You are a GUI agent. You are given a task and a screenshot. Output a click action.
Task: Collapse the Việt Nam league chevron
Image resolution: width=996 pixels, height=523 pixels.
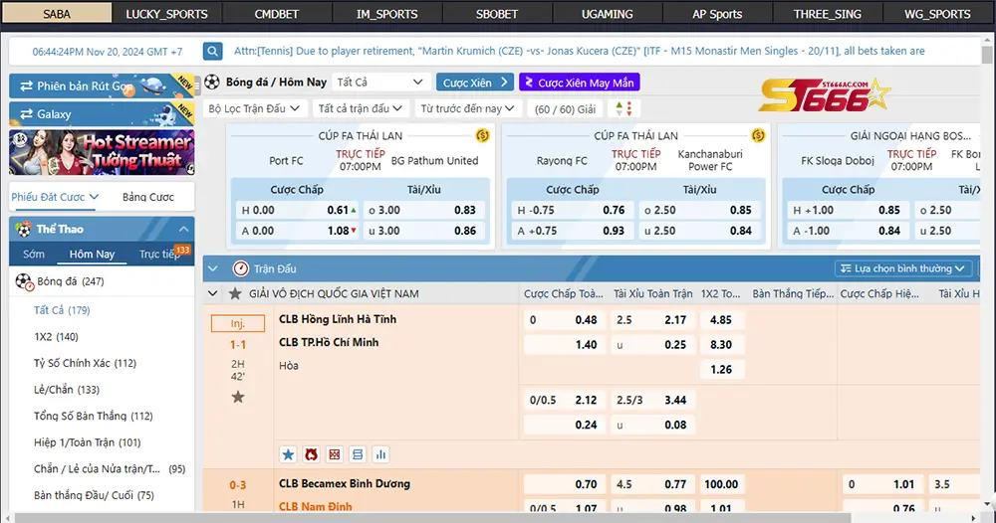coord(213,293)
